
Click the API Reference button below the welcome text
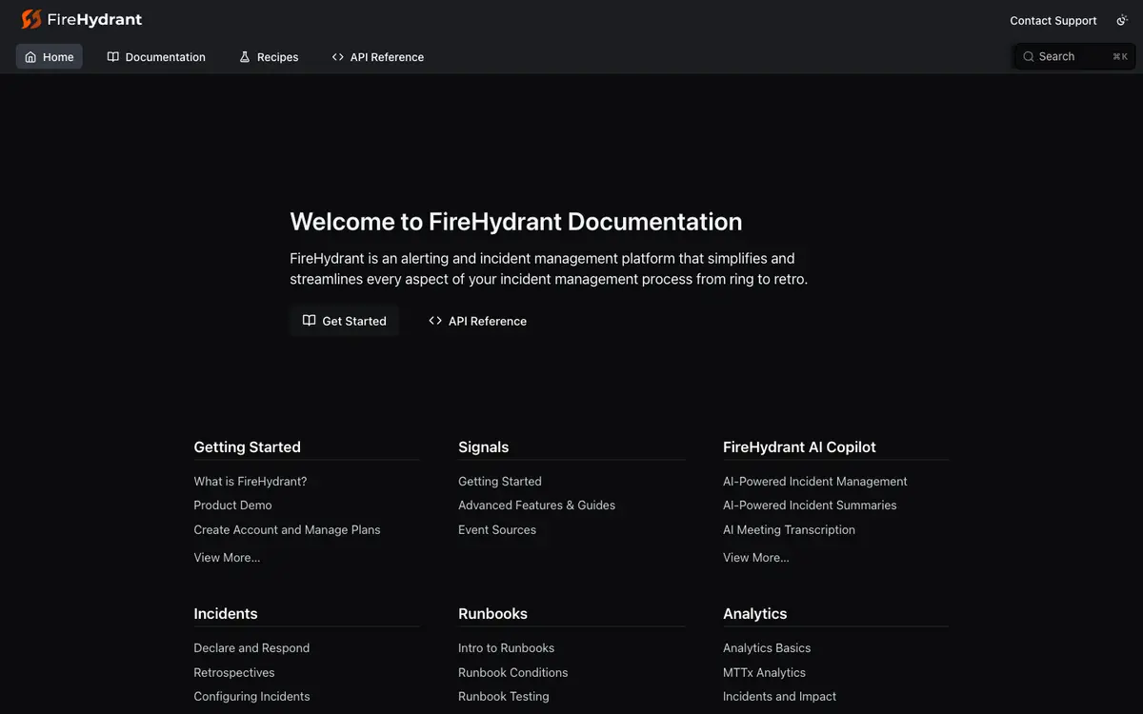[x=478, y=321]
